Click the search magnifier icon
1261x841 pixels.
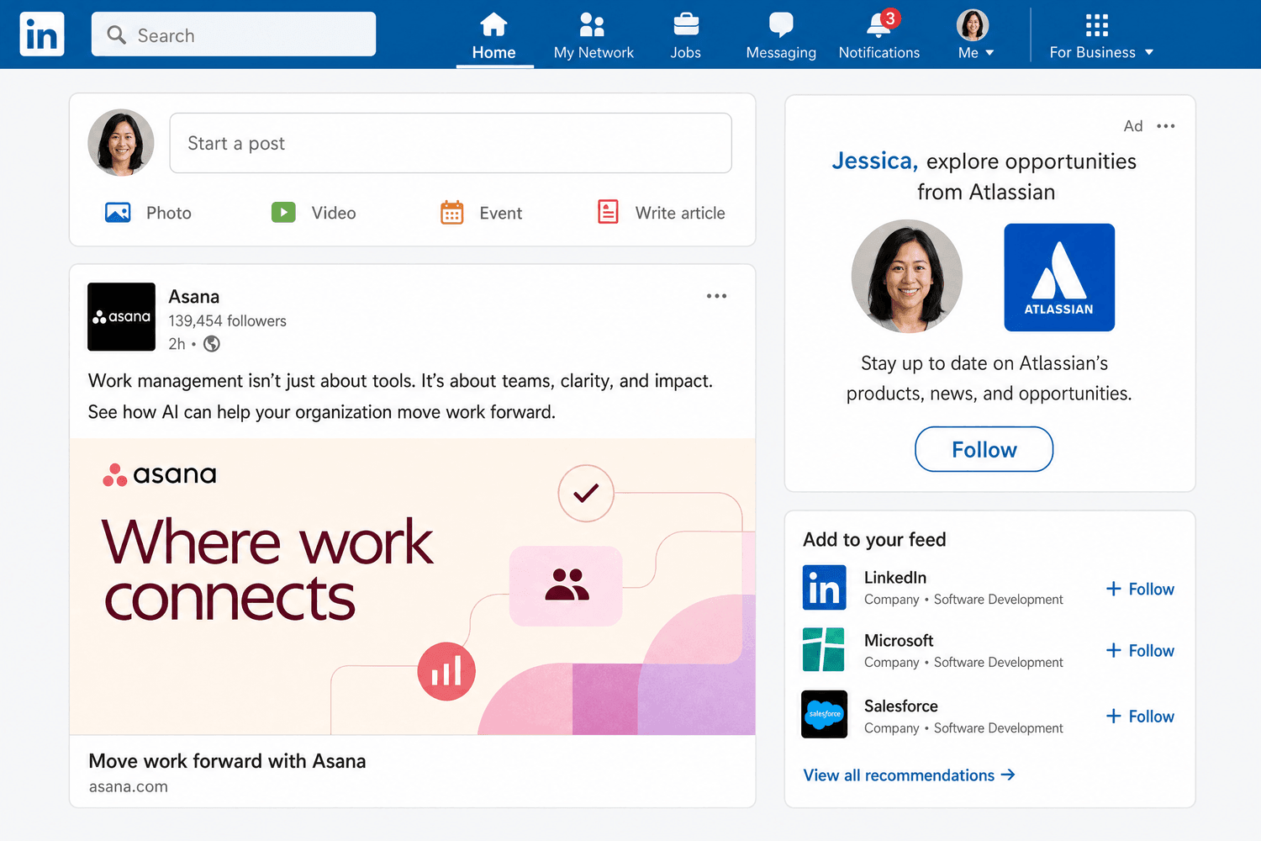pyautogui.click(x=117, y=34)
